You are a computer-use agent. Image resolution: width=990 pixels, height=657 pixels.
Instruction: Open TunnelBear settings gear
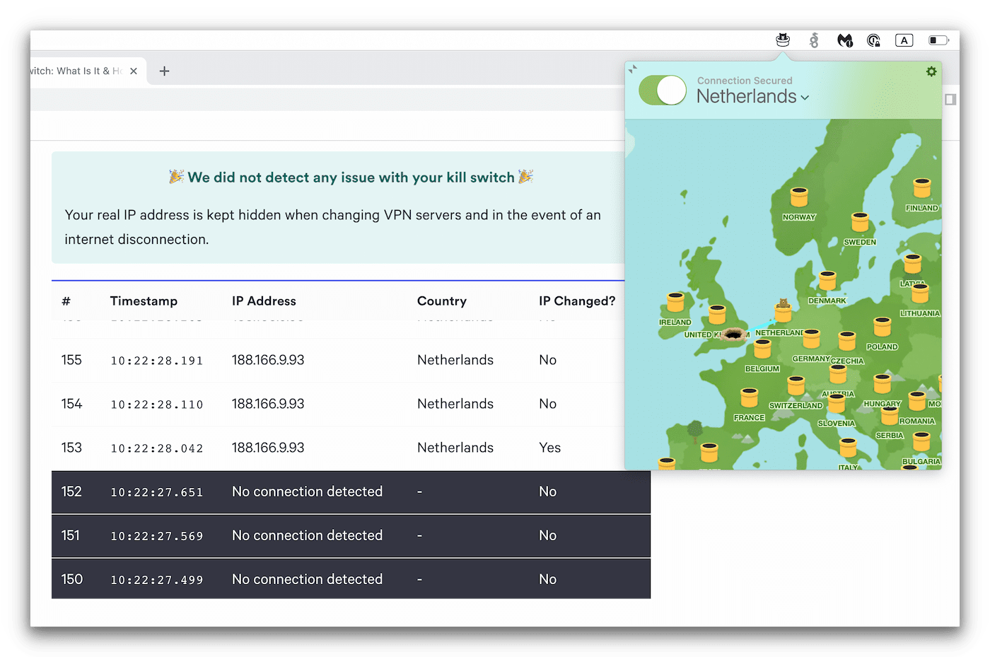[931, 71]
